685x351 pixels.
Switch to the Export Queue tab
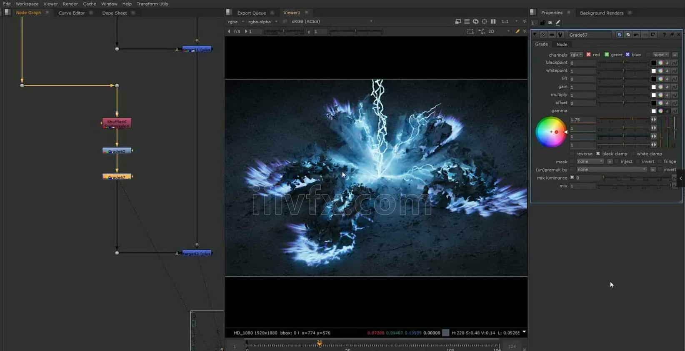[252, 13]
